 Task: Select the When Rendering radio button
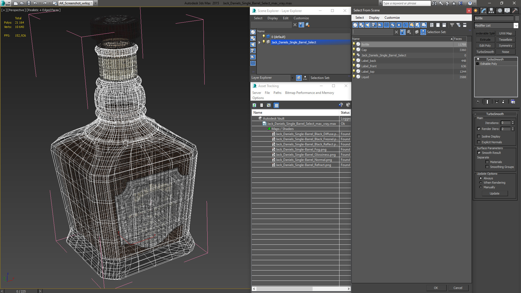tap(481, 183)
